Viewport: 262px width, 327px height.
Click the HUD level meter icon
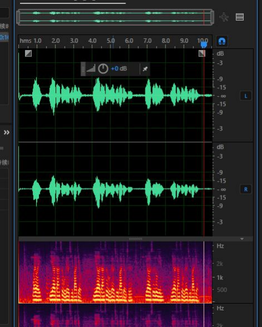91,68
